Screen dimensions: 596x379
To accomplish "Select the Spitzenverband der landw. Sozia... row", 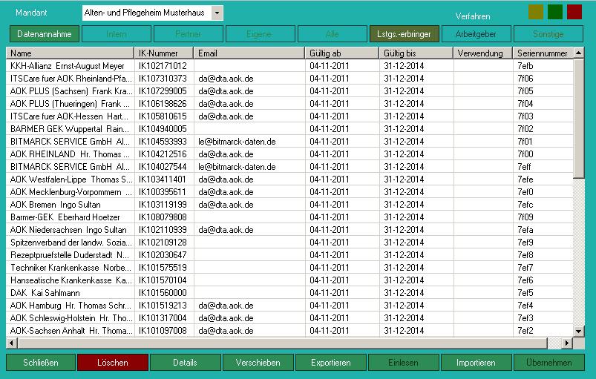I will pos(289,243).
